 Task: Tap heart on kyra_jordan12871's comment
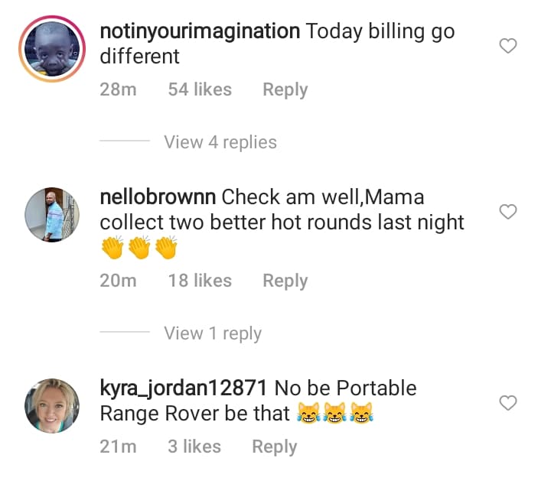[x=508, y=403]
